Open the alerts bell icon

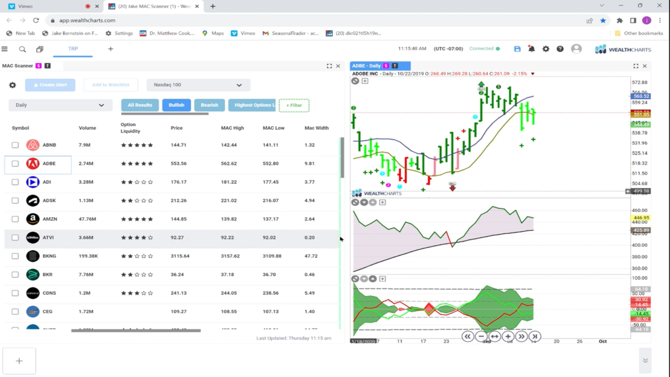coord(531,49)
